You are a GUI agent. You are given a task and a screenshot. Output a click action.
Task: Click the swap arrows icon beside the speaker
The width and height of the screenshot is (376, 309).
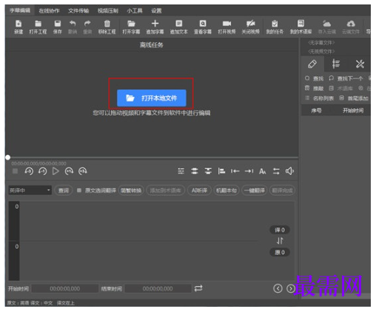pyautogui.click(x=276, y=171)
